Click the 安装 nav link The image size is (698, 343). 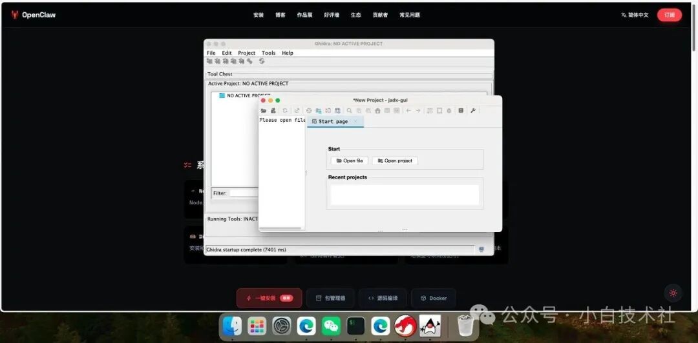pyautogui.click(x=259, y=15)
